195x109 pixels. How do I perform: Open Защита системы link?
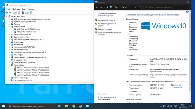click(x=105, y=29)
